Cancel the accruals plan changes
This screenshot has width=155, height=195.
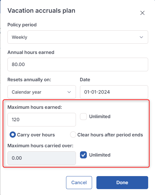pos(79,183)
